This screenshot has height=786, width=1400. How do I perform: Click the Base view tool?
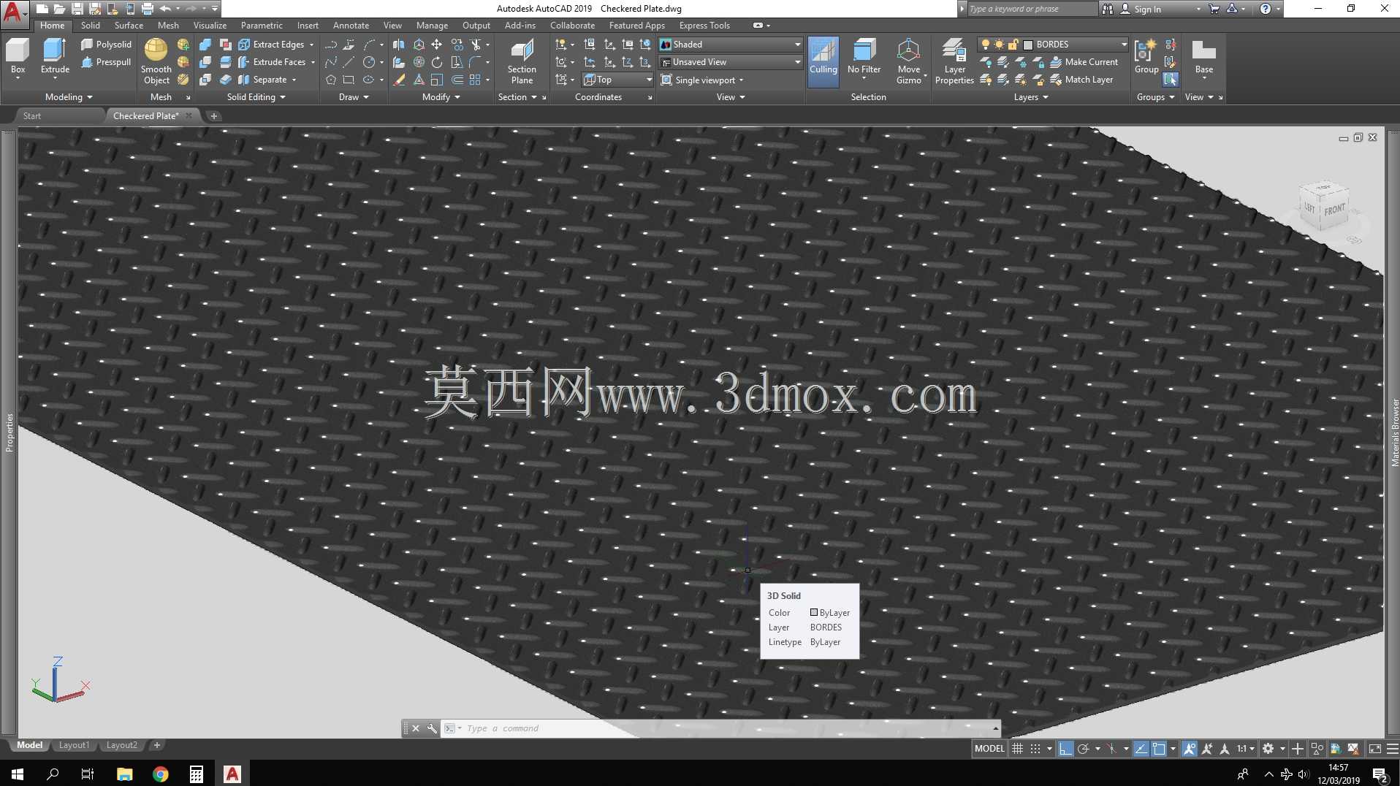pyautogui.click(x=1203, y=57)
